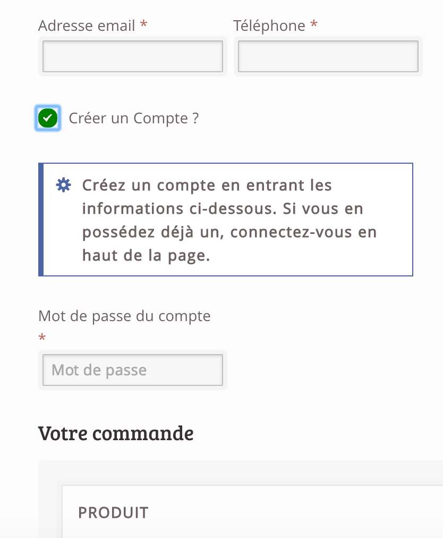Image resolution: width=443 pixels, height=538 pixels.
Task: Click the Adresse email field label
Action: [87, 26]
